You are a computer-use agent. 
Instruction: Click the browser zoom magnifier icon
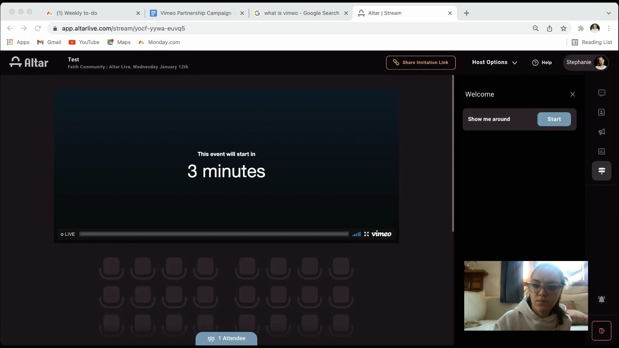click(x=535, y=28)
